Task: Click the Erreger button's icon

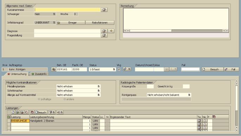Action: click(58, 23)
